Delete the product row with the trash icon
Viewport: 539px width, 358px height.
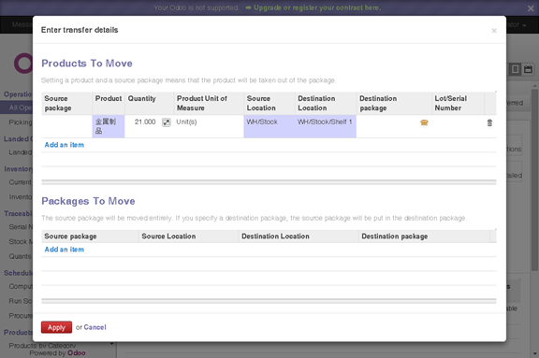click(489, 122)
